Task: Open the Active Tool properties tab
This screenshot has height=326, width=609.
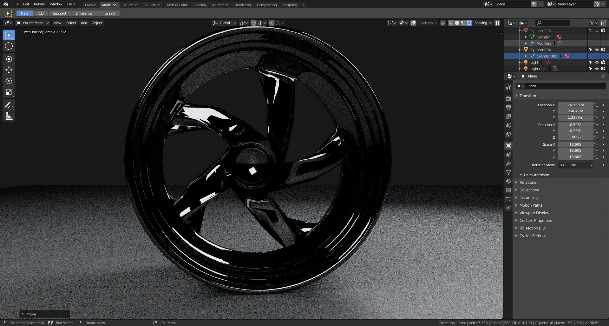Action: (508, 87)
